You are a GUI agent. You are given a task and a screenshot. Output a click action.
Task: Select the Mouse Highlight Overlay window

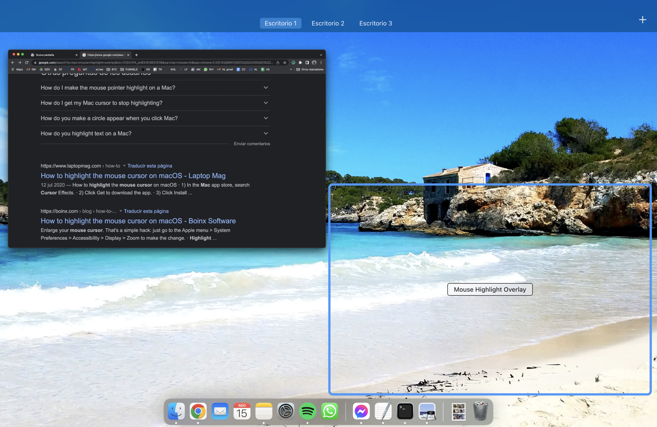coord(489,289)
